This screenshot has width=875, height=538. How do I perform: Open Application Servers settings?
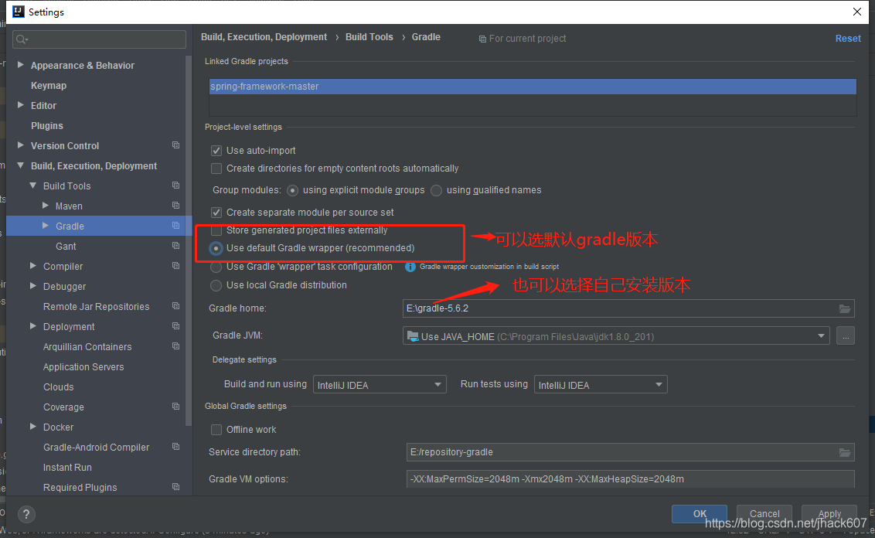coord(83,366)
